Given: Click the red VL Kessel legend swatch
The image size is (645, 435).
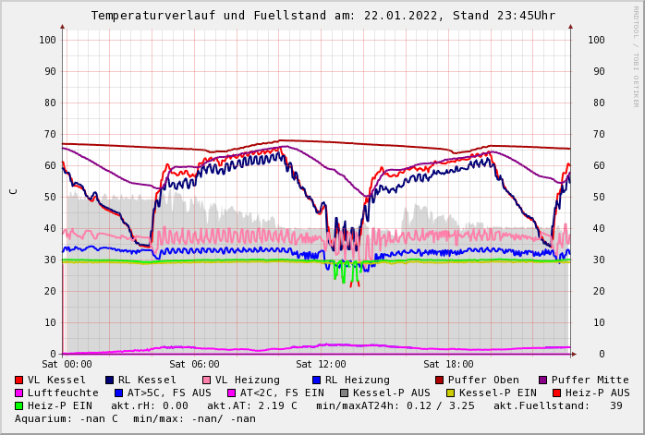Looking at the screenshot, I should tap(18, 381).
